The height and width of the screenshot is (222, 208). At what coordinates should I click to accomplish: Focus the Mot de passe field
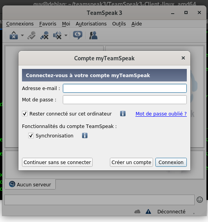125,100
